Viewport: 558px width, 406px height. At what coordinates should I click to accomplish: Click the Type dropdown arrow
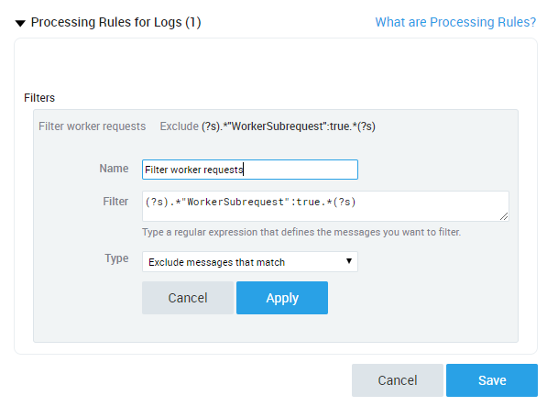coord(349,262)
